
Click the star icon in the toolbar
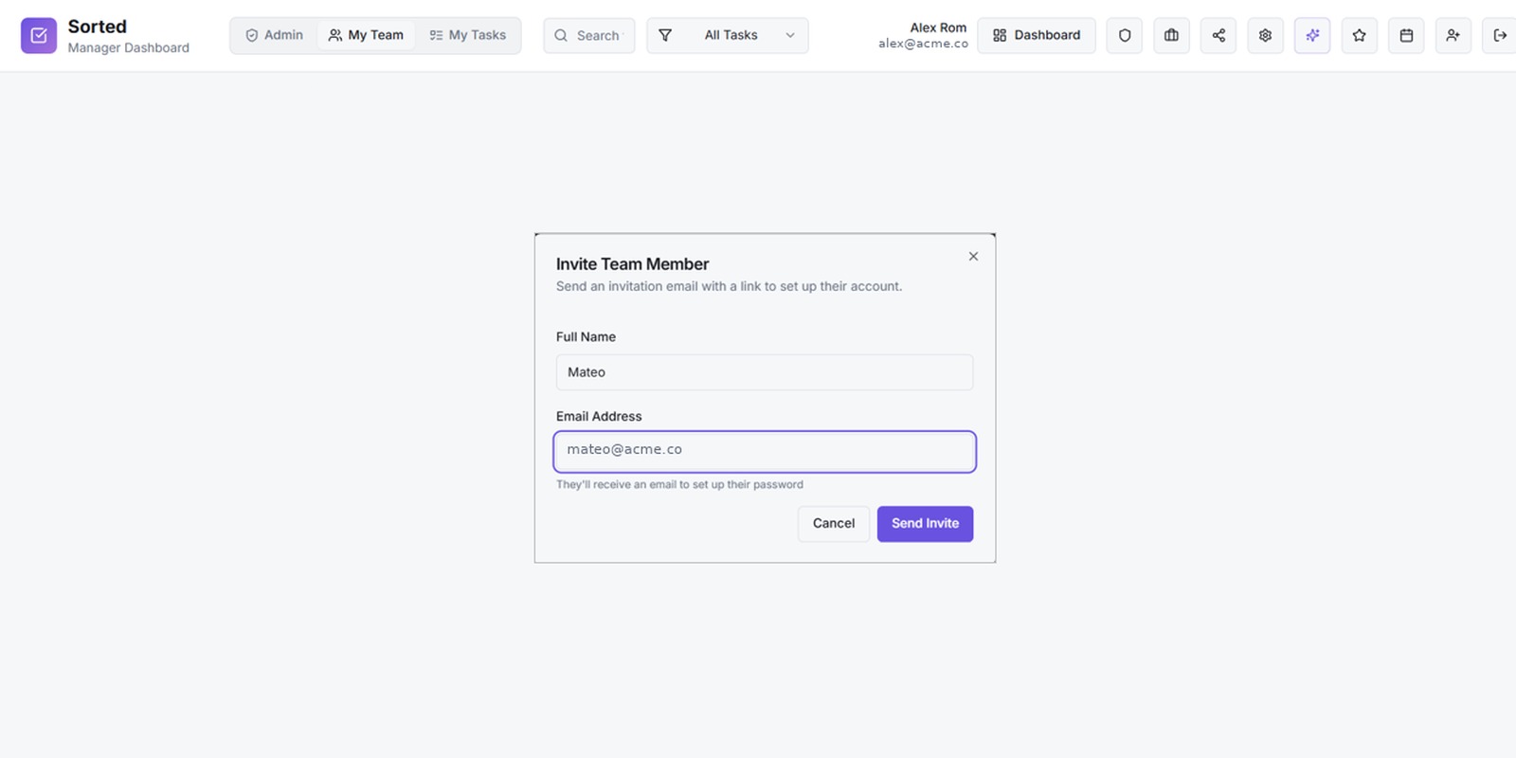pos(1359,35)
